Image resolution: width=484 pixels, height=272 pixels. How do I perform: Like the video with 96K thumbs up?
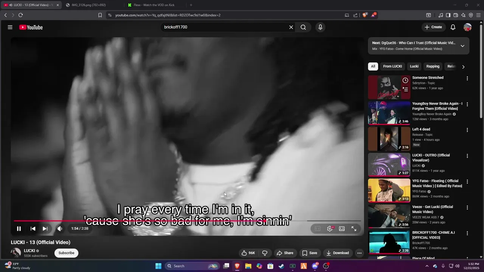[x=248, y=253]
